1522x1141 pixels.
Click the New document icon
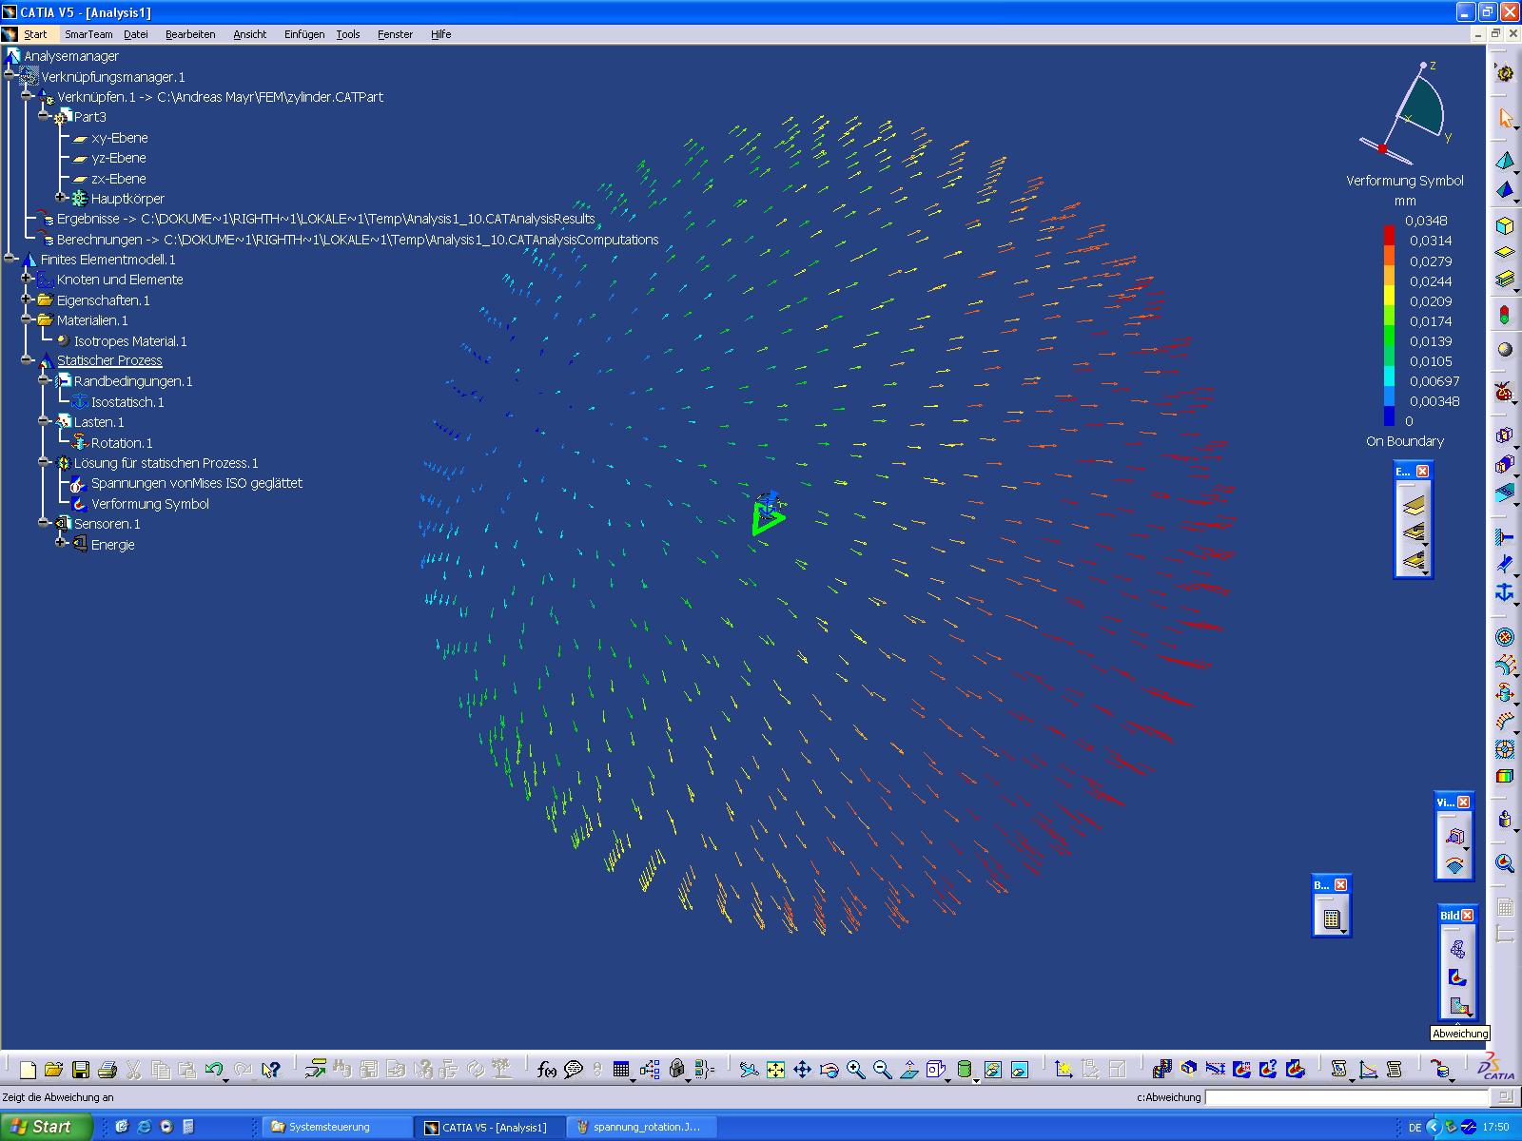(x=28, y=1070)
